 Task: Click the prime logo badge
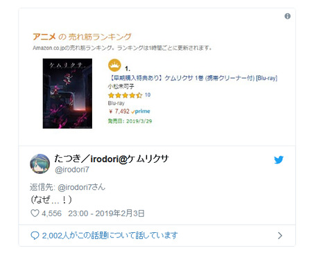tap(141, 112)
